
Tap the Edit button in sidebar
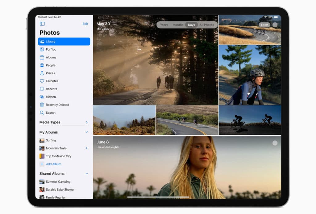coord(85,24)
